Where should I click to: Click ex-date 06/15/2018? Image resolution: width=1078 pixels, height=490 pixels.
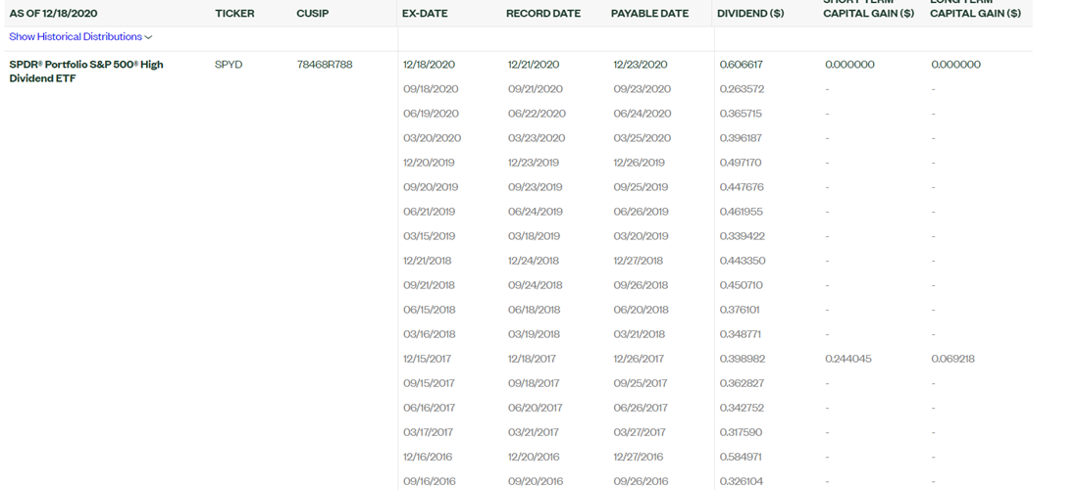(430, 310)
